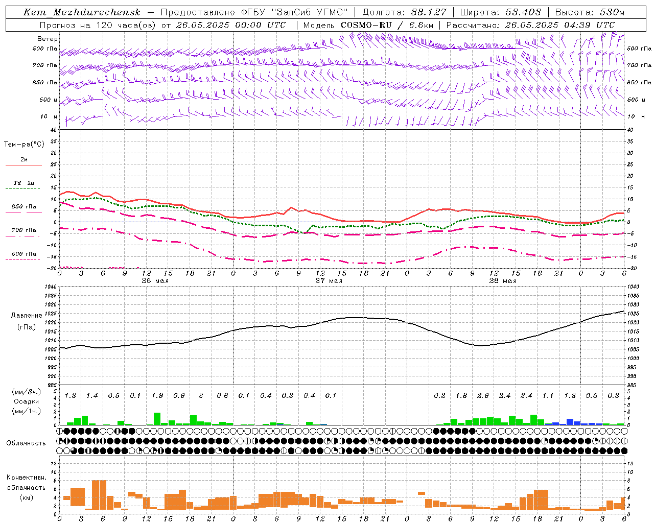Select the Высота: 530м header entry
This screenshot has width=654, height=523.
pos(590,12)
